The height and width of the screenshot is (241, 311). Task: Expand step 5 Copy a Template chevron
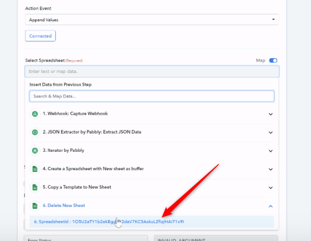270,187
